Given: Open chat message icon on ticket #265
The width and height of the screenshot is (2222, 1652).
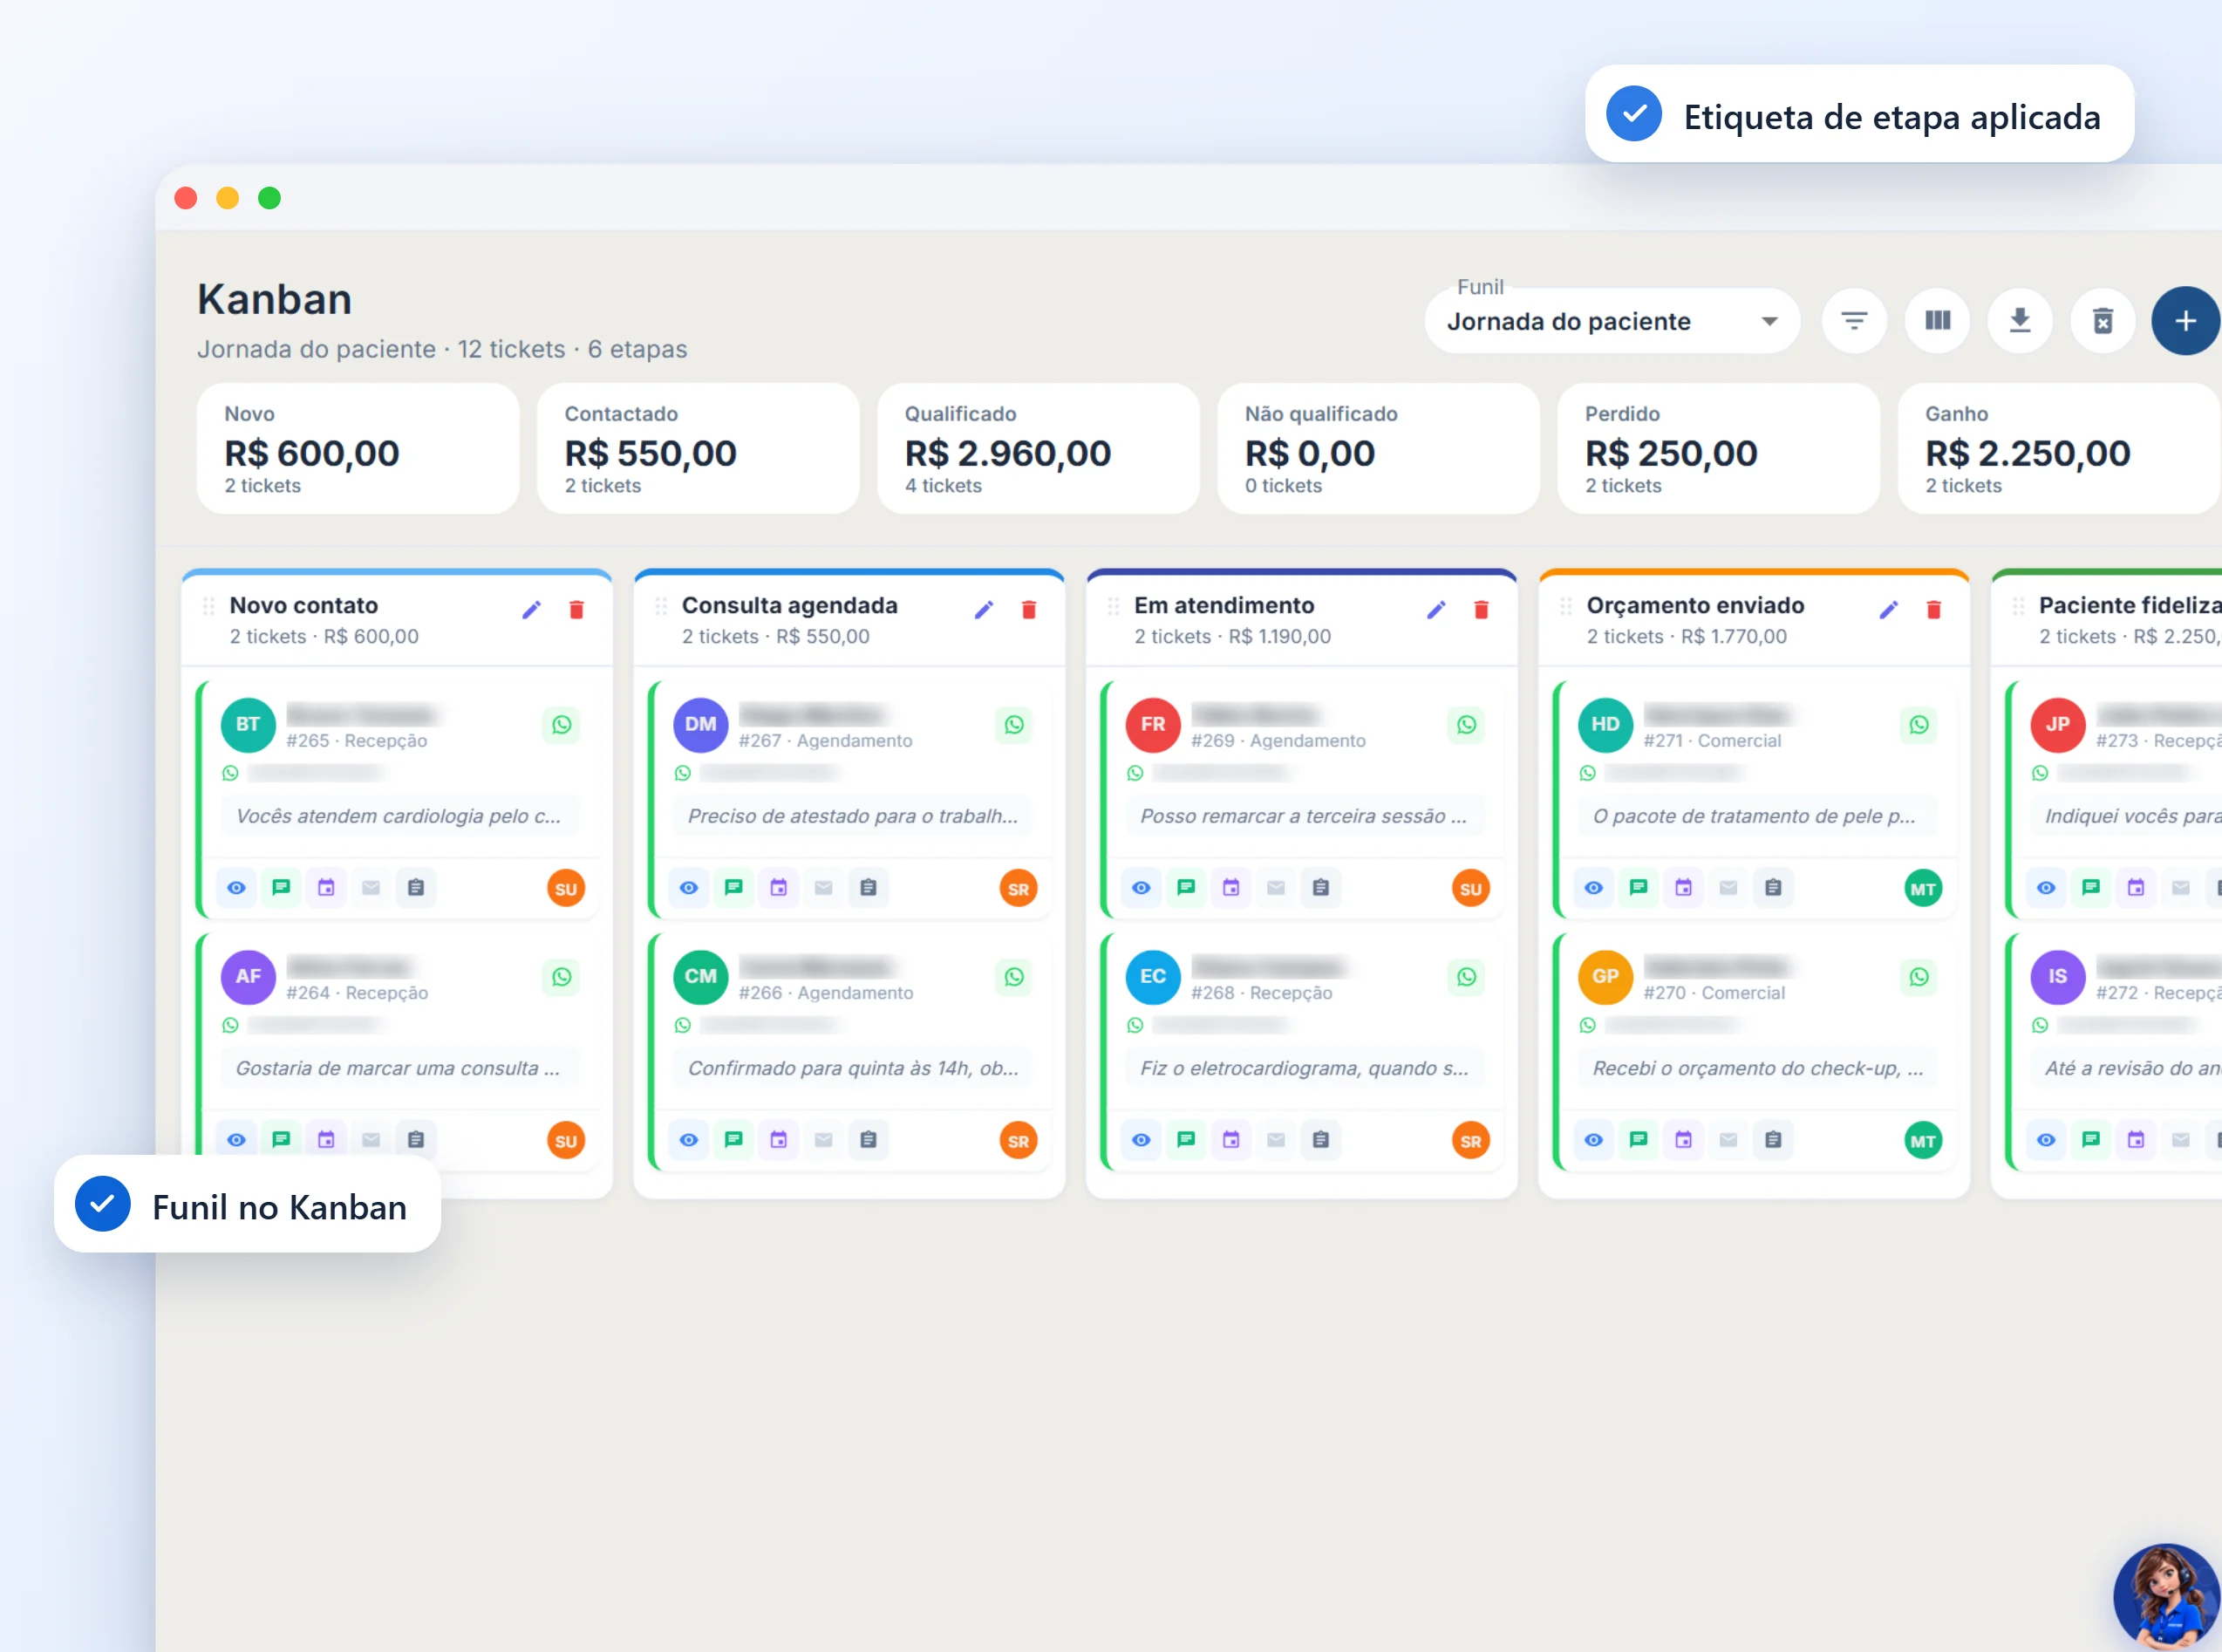Looking at the screenshot, I should pyautogui.click(x=282, y=888).
